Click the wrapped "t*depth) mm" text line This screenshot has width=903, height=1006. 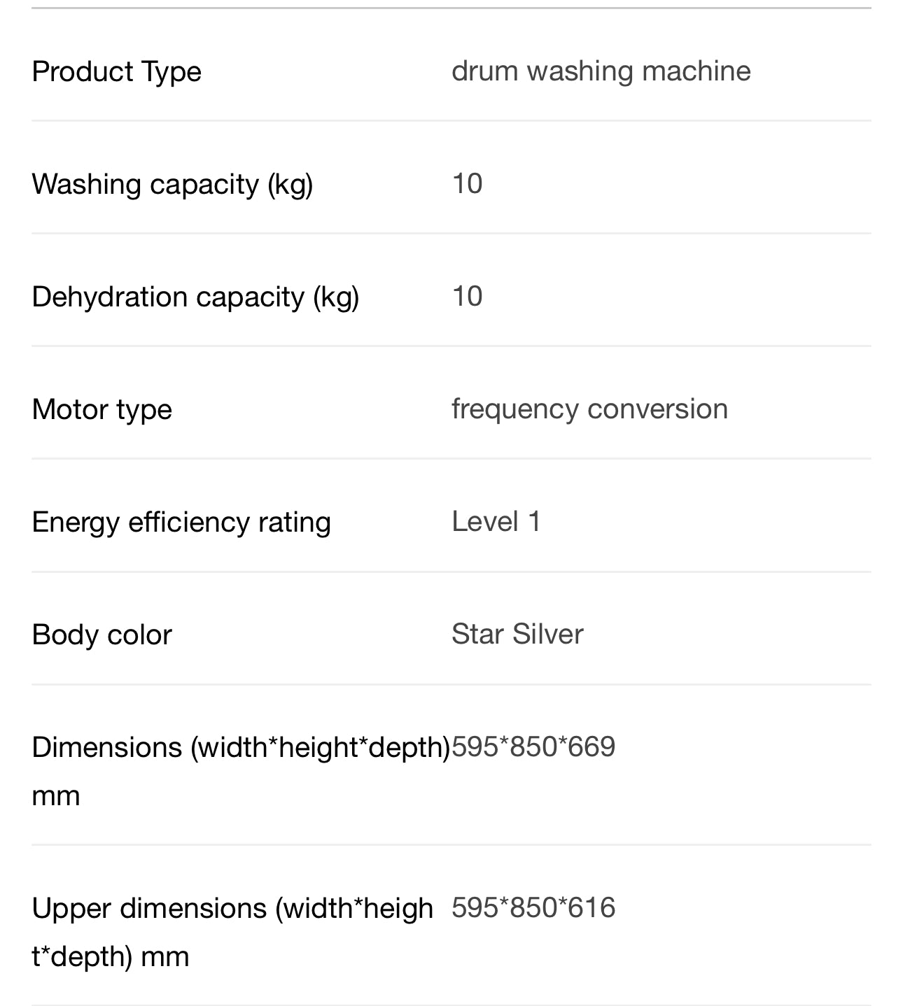click(111, 956)
